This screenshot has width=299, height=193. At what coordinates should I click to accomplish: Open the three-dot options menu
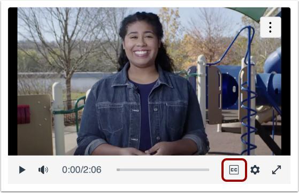270,27
